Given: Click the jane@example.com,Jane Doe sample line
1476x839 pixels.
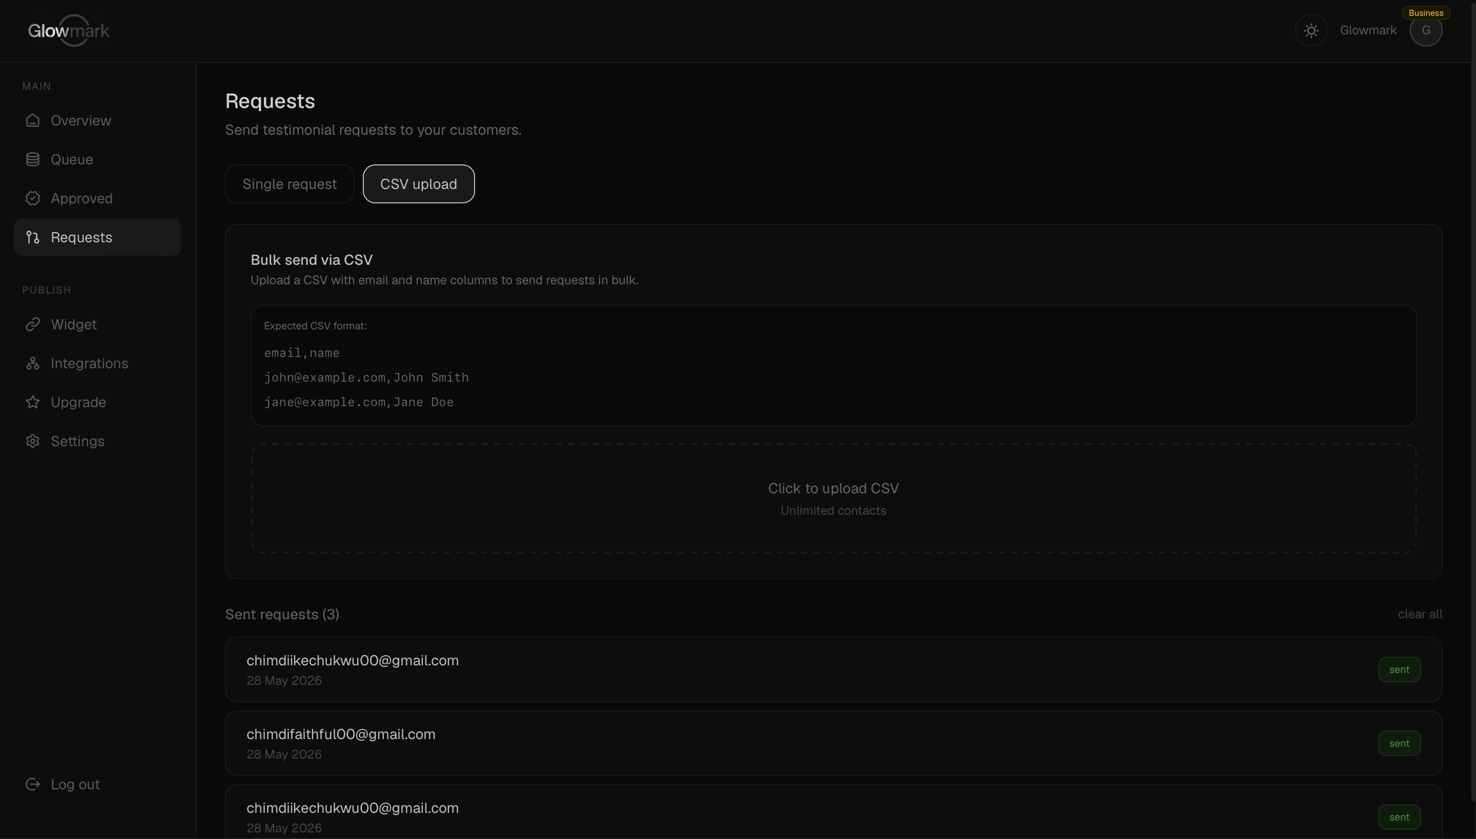Looking at the screenshot, I should [x=359, y=402].
